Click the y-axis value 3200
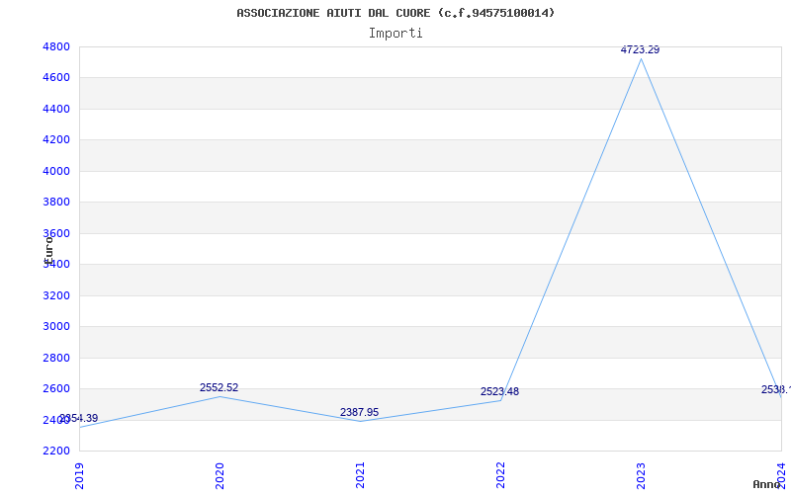 point(55,295)
